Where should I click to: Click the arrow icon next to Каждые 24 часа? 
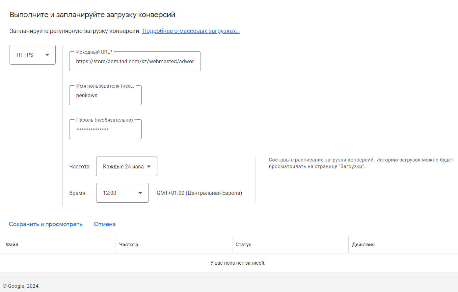pos(149,166)
